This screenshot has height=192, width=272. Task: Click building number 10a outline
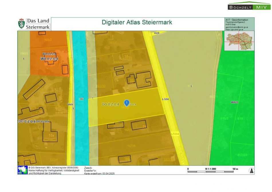(51, 135)
